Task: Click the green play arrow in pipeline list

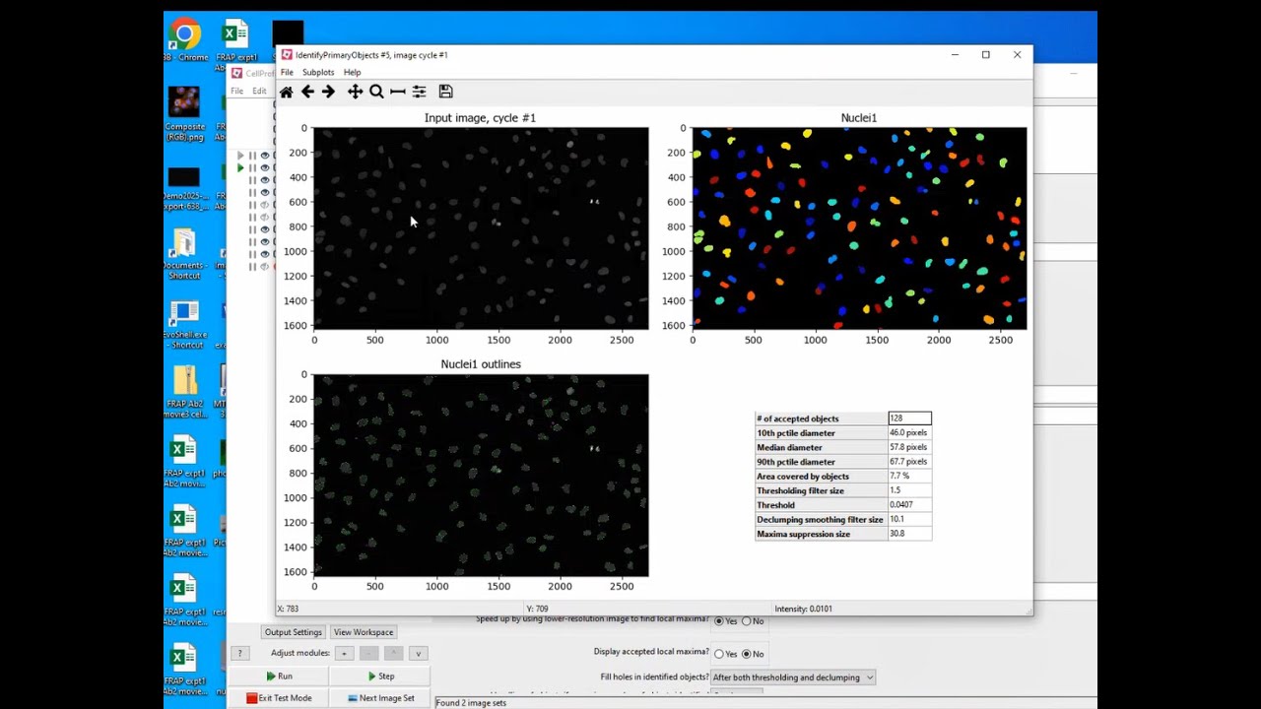Action: (x=240, y=168)
